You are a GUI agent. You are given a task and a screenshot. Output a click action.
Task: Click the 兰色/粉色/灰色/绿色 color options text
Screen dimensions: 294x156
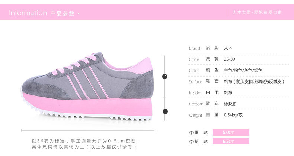click(x=243, y=70)
